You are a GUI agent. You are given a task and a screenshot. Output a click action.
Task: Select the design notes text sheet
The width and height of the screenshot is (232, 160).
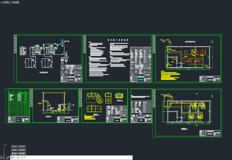tap(118, 58)
